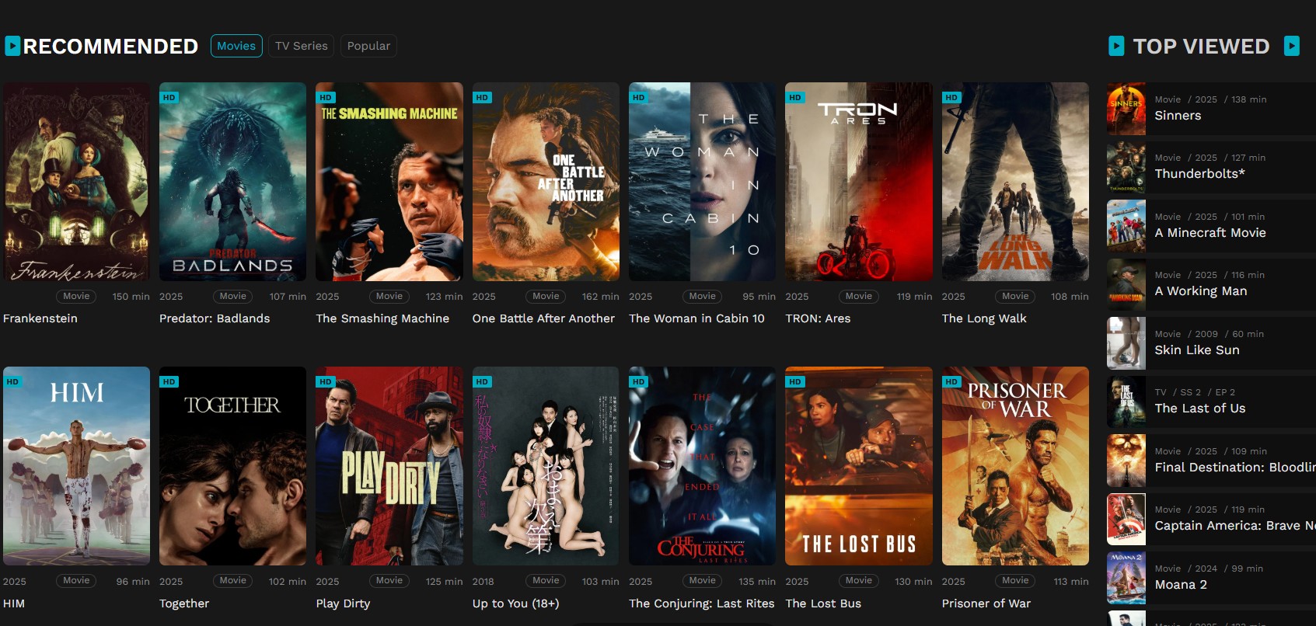The width and height of the screenshot is (1316, 626).
Task: Click the HIM title link
Action: coord(14,603)
